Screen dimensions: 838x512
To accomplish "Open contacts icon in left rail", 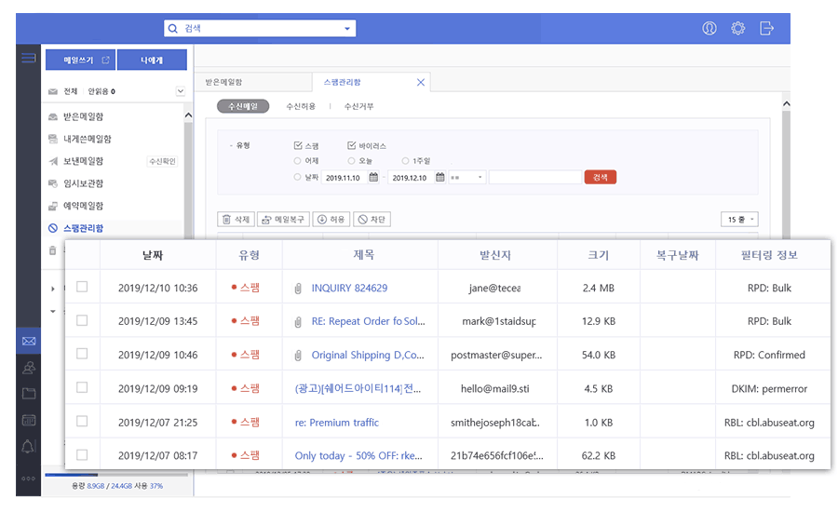I will click(28, 368).
